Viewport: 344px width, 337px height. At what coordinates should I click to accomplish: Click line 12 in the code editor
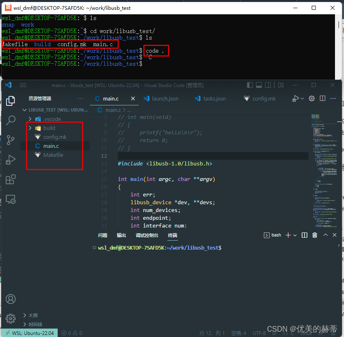click(x=213, y=156)
